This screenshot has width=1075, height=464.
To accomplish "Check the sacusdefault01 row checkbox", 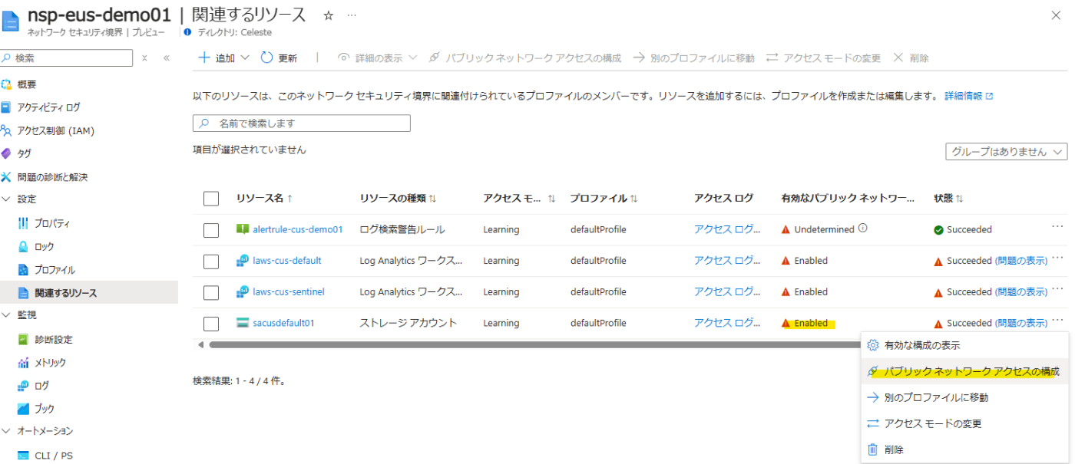I will pyautogui.click(x=211, y=323).
